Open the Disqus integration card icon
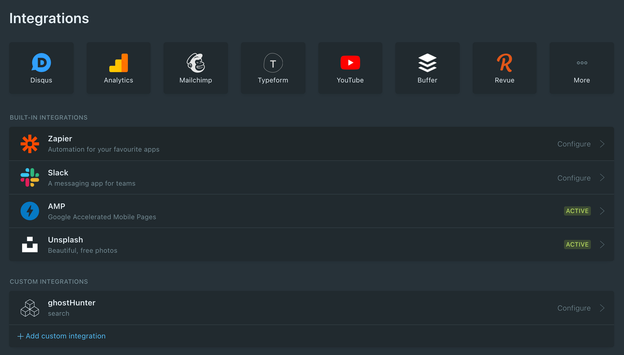 41,63
